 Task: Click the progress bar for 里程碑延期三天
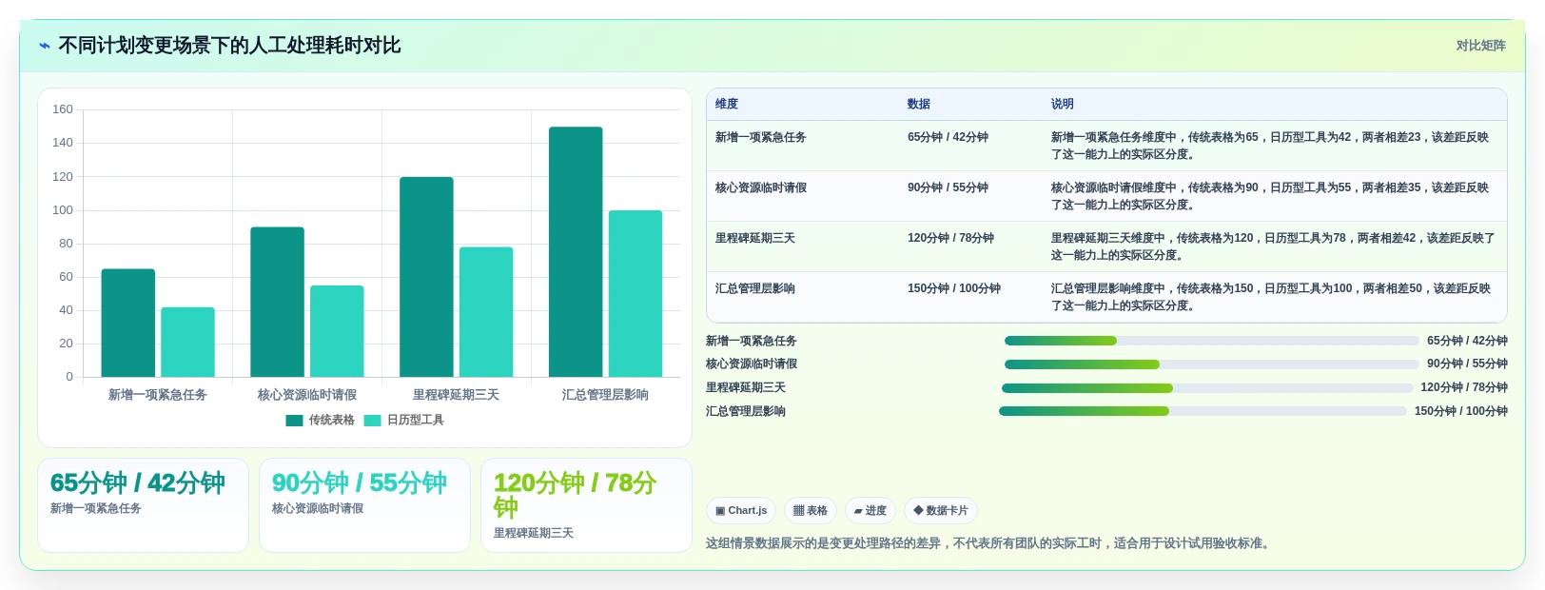pos(1207,388)
